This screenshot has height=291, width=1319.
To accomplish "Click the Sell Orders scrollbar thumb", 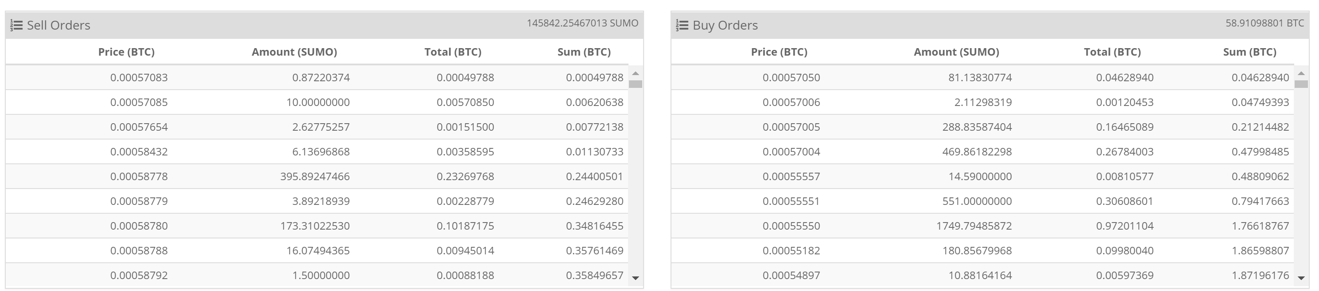I will [636, 84].
